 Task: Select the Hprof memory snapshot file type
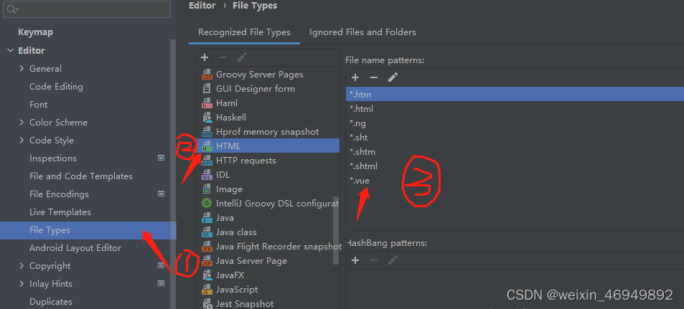pos(268,132)
